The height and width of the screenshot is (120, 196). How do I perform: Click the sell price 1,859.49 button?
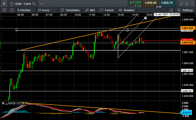(151, 3)
